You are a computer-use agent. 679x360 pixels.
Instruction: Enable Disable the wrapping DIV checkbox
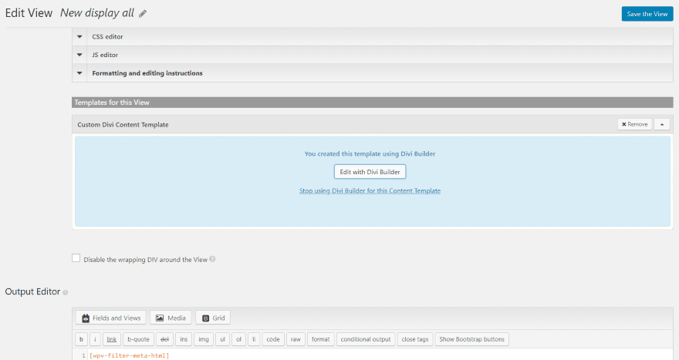pyautogui.click(x=76, y=258)
